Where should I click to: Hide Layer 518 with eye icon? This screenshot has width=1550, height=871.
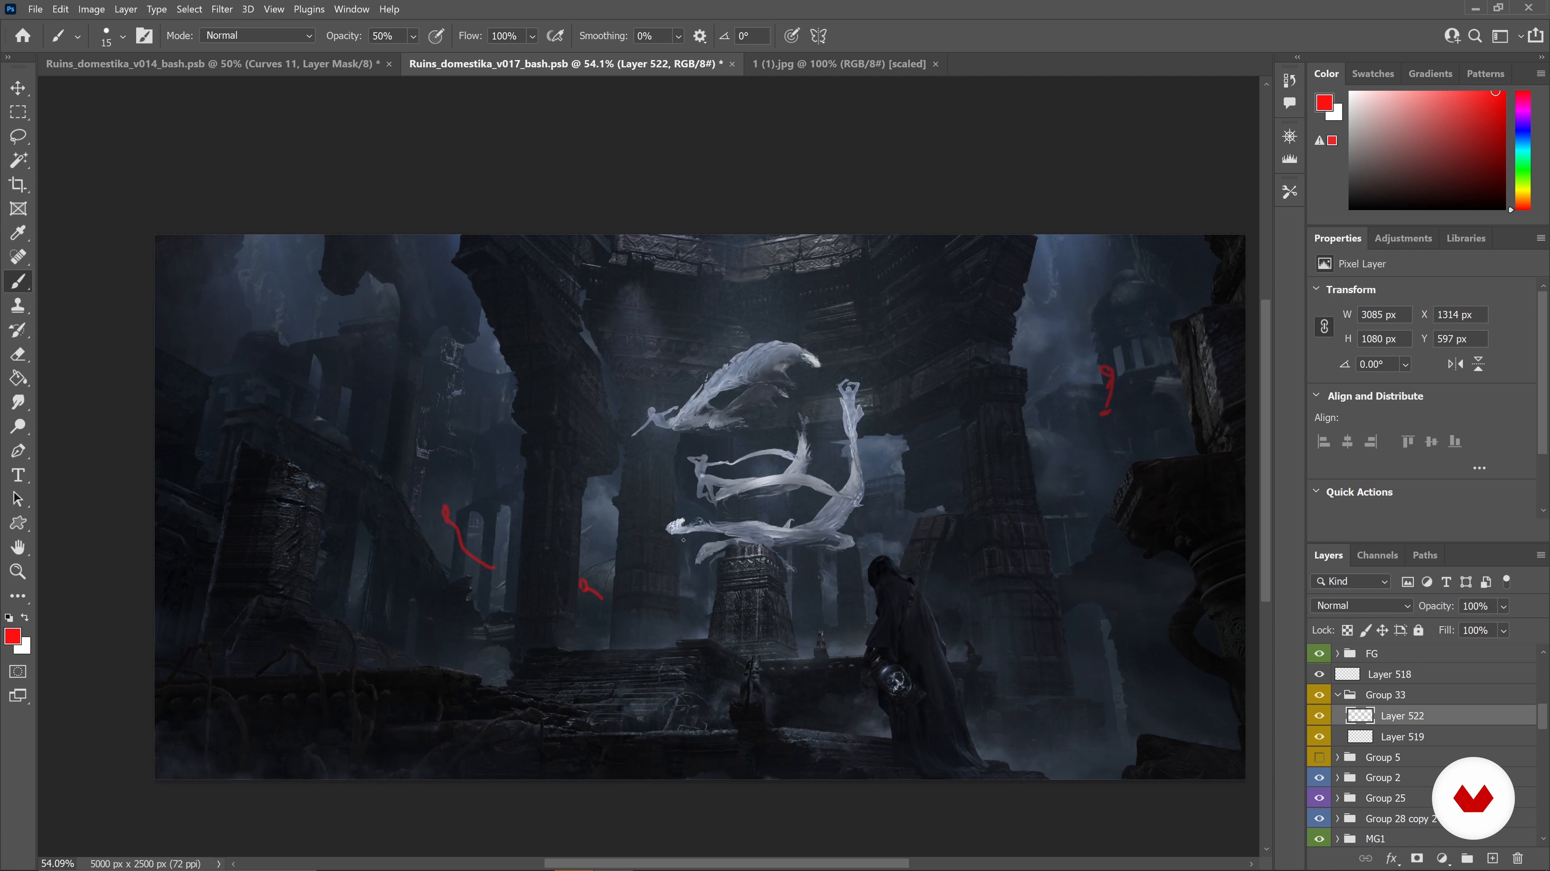pos(1319,675)
